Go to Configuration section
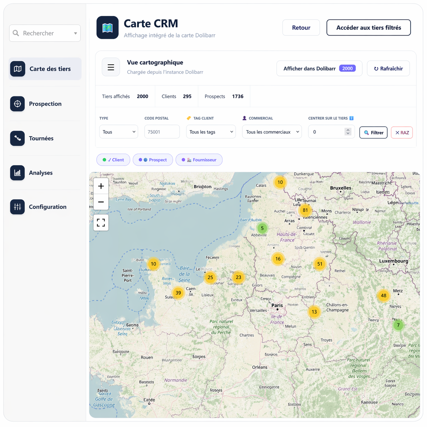 tap(45, 207)
